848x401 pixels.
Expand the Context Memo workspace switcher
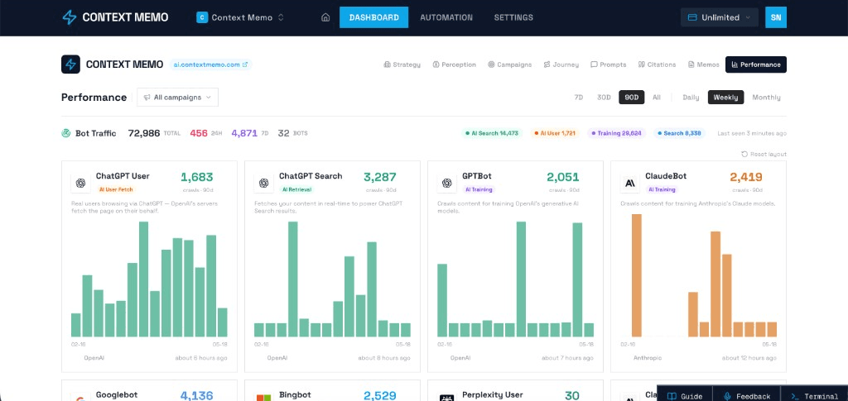[240, 17]
